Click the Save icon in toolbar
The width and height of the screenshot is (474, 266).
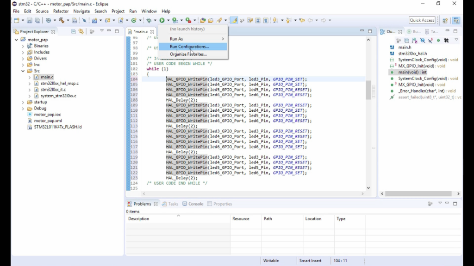coord(29,20)
